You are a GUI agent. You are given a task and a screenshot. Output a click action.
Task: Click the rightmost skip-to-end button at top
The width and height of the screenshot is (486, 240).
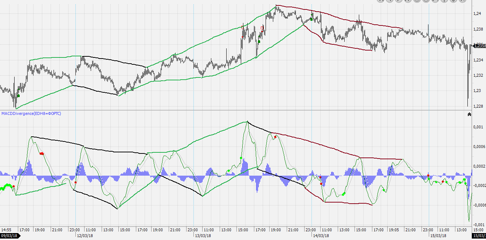(x=462, y=1)
